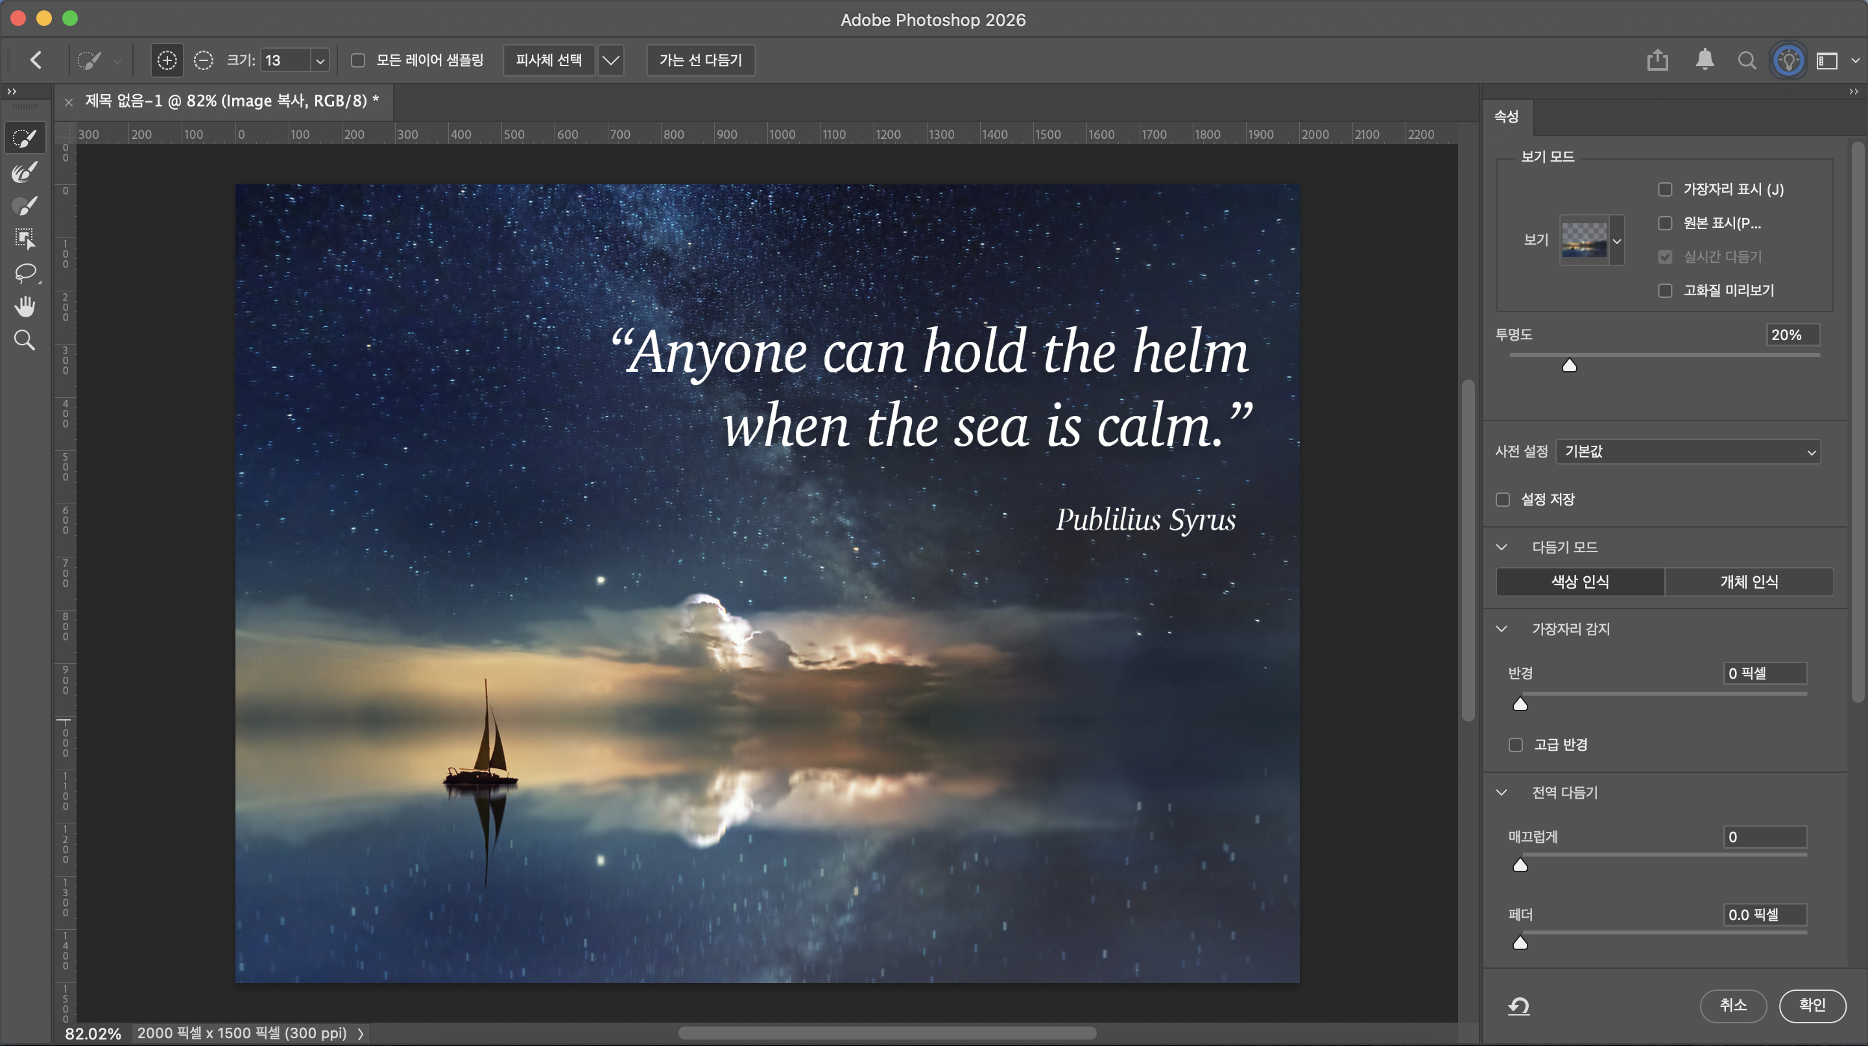Screen dimensions: 1868x1046
Task: Enable 모든 레이어 샘플링 checkbox
Action: [x=357, y=60]
